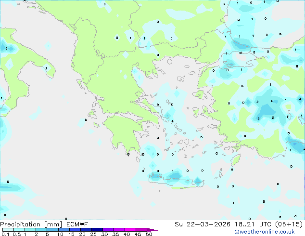Click the "ECMWF" model label

[77, 224]
